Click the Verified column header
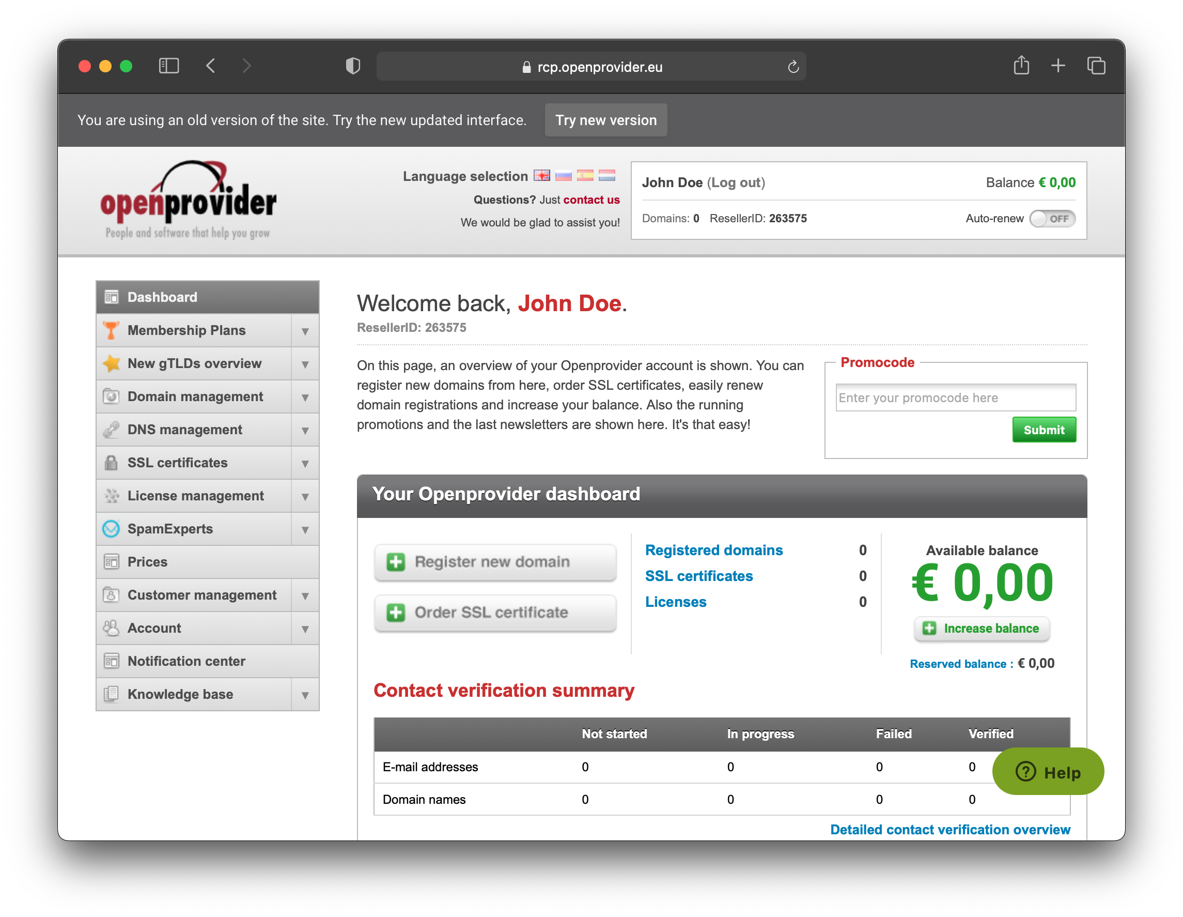Viewport: 1183px width, 917px height. pyautogui.click(x=991, y=733)
